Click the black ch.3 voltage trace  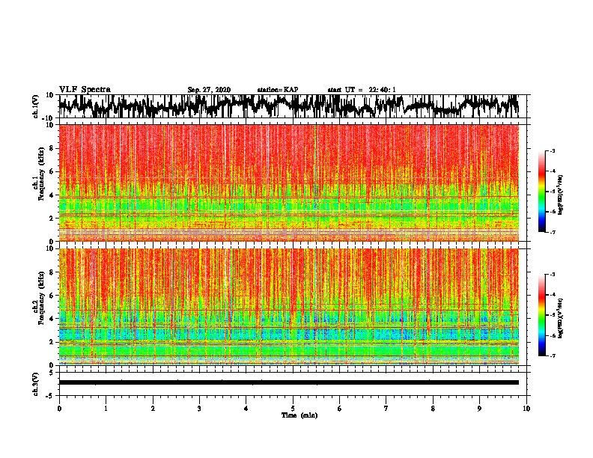pos(288,382)
